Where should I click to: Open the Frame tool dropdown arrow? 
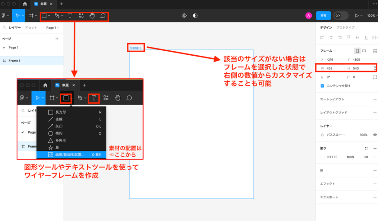point(37,15)
